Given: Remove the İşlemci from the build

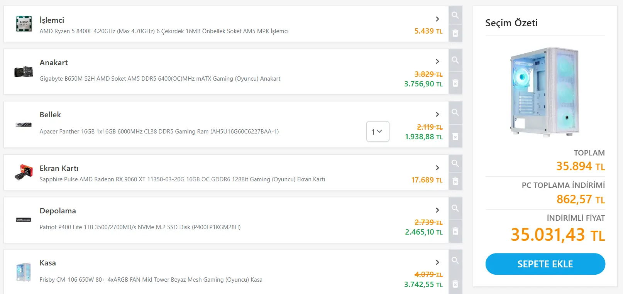Looking at the screenshot, I should (455, 33).
